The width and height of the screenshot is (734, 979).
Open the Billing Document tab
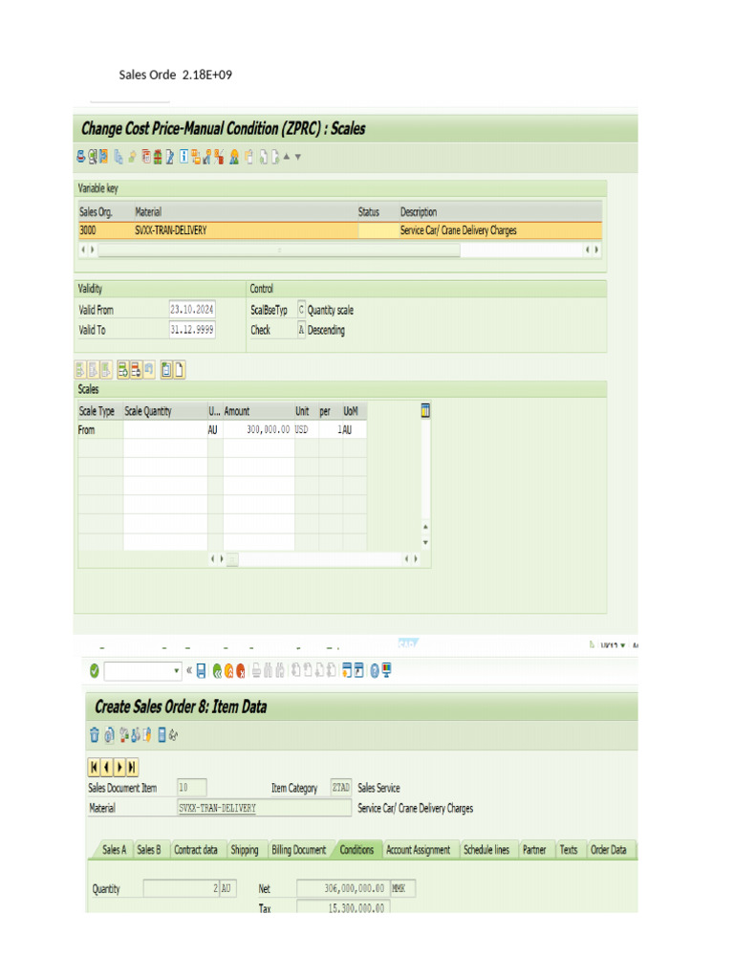pyautogui.click(x=299, y=850)
